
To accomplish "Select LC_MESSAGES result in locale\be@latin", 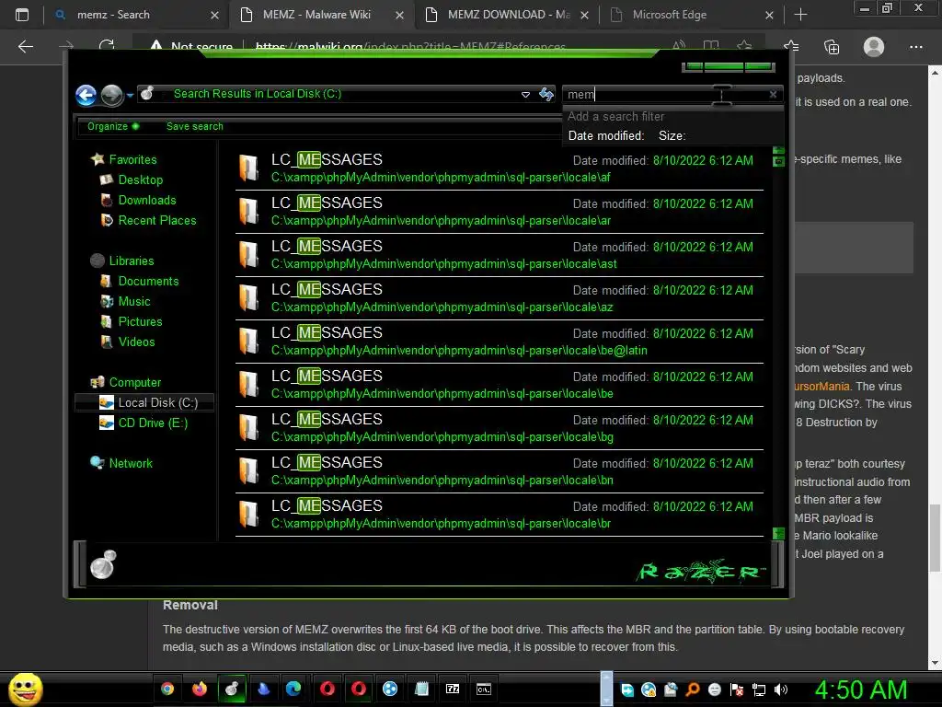I will coord(500,342).
